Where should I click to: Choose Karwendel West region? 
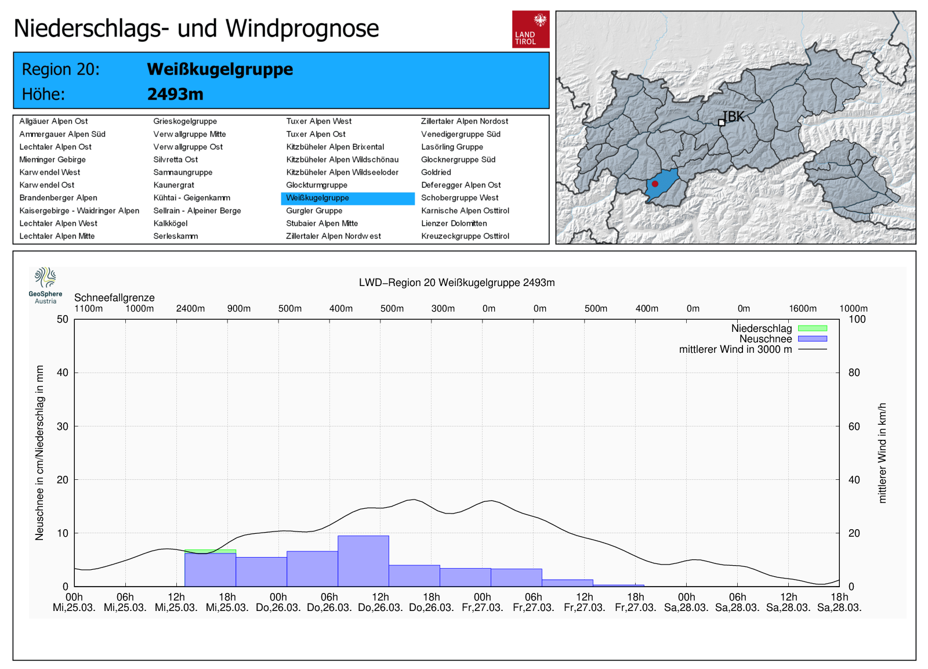pos(50,172)
